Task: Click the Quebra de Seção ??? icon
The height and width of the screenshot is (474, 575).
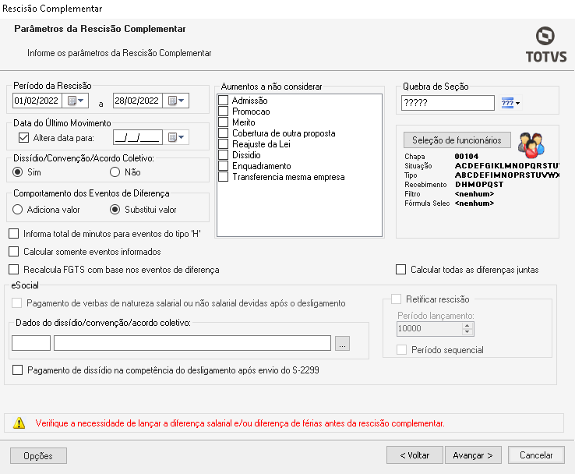Action: pyautogui.click(x=507, y=103)
